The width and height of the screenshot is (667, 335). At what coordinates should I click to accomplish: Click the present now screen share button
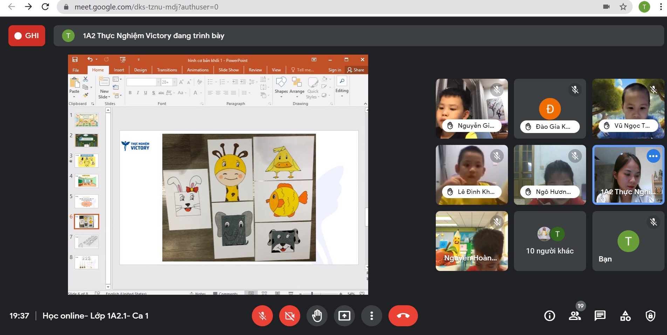(x=344, y=316)
